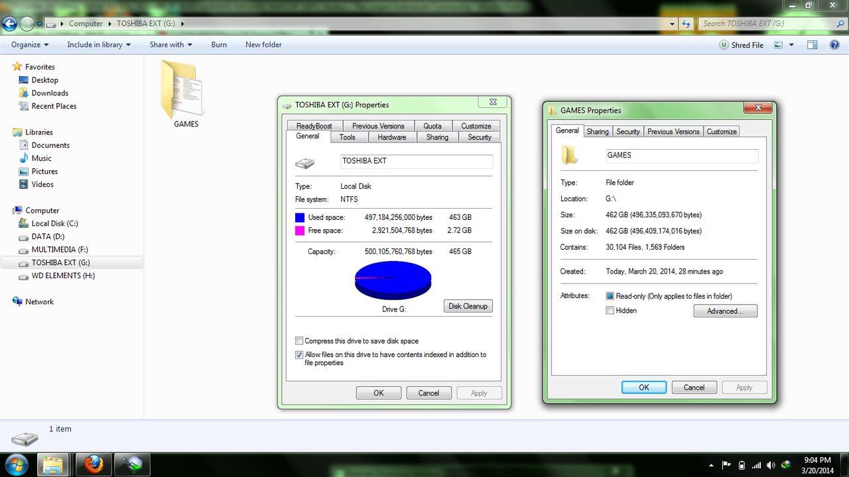The width and height of the screenshot is (849, 477).
Task: Open the Pictures library
Action: (x=44, y=172)
